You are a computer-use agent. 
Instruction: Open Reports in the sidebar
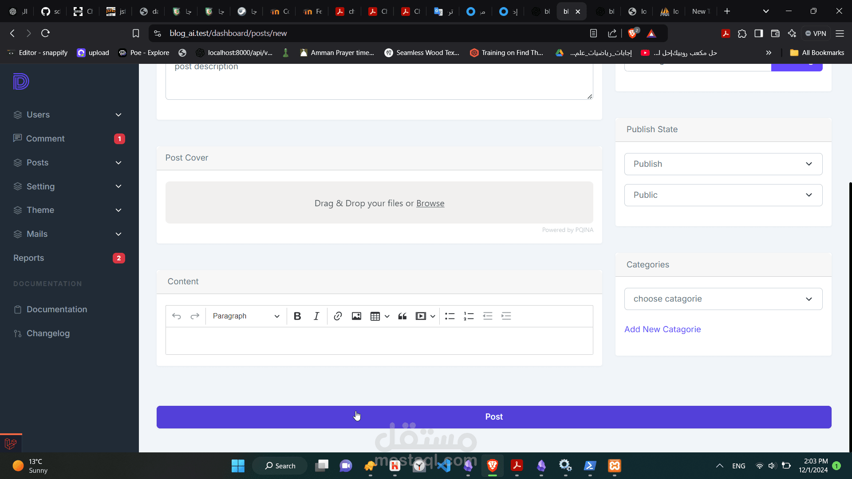click(29, 258)
